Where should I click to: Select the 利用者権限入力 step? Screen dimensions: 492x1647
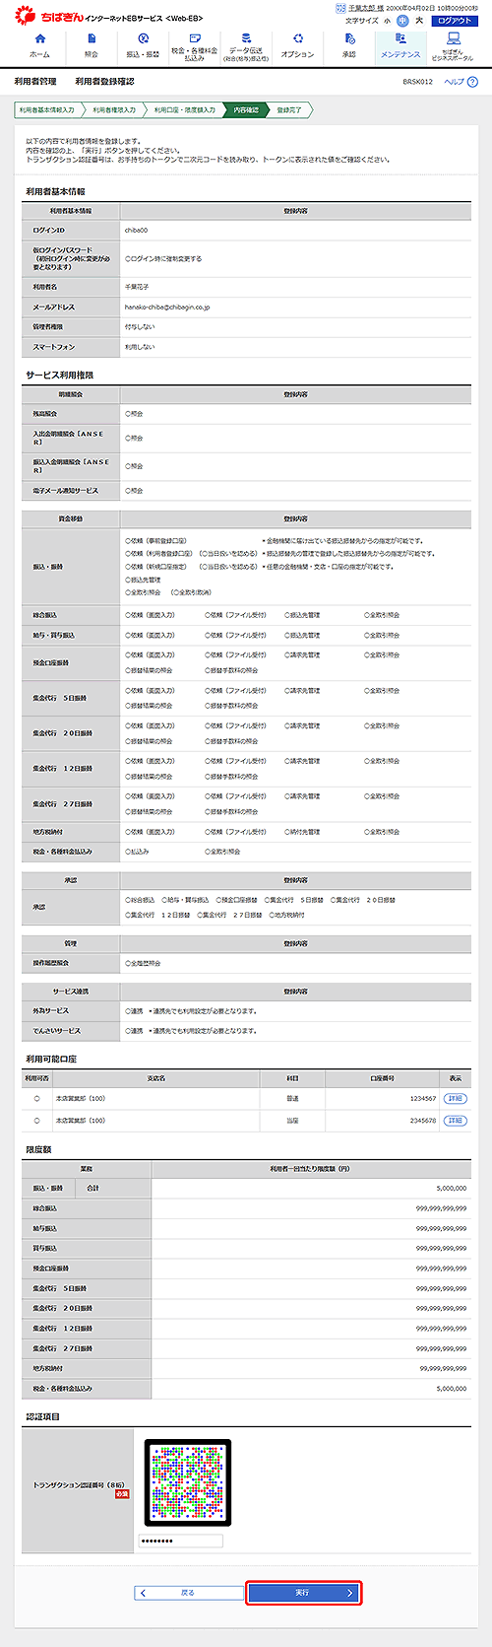114,110
